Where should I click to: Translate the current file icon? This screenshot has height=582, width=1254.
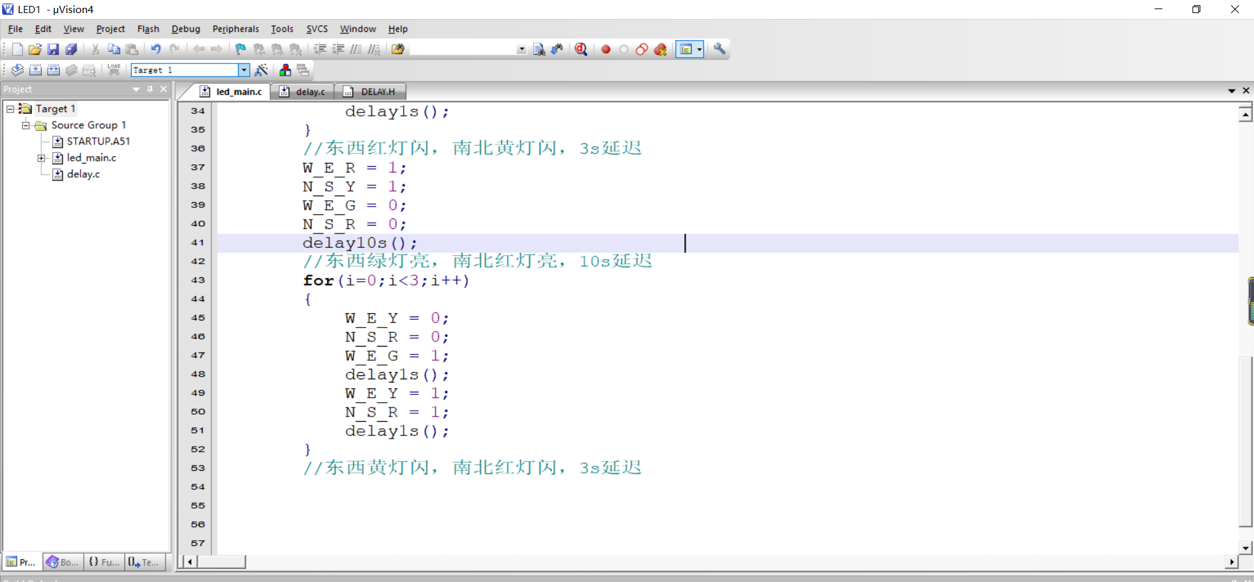tap(18, 70)
